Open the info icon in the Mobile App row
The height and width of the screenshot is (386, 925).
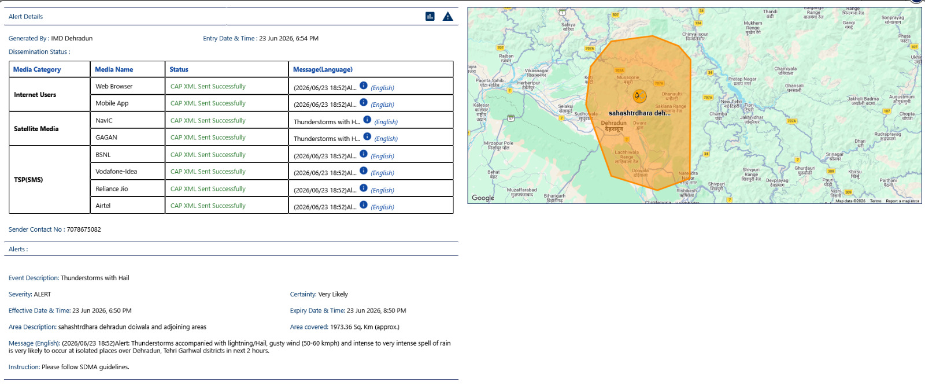[364, 102]
